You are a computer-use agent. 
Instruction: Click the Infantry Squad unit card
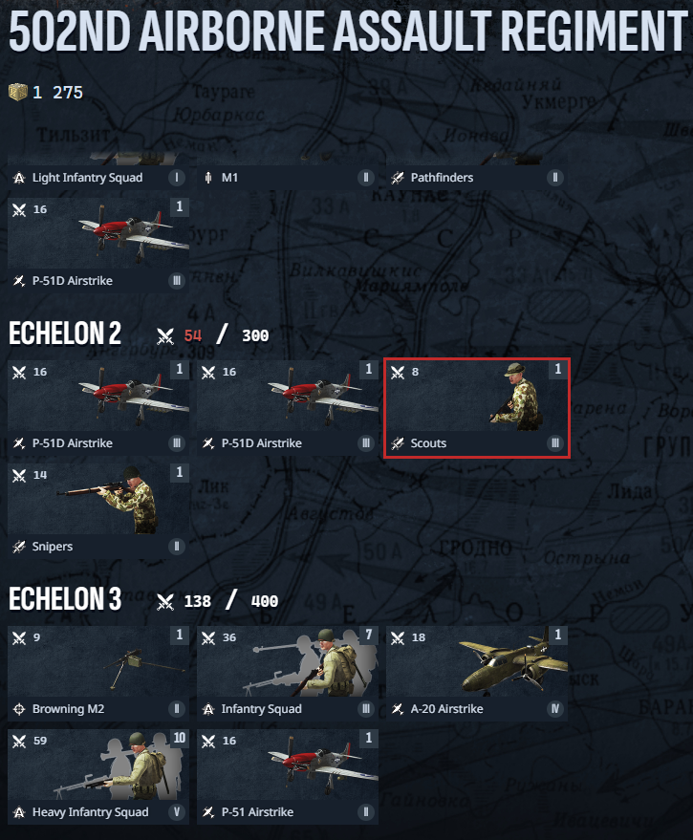[288, 673]
